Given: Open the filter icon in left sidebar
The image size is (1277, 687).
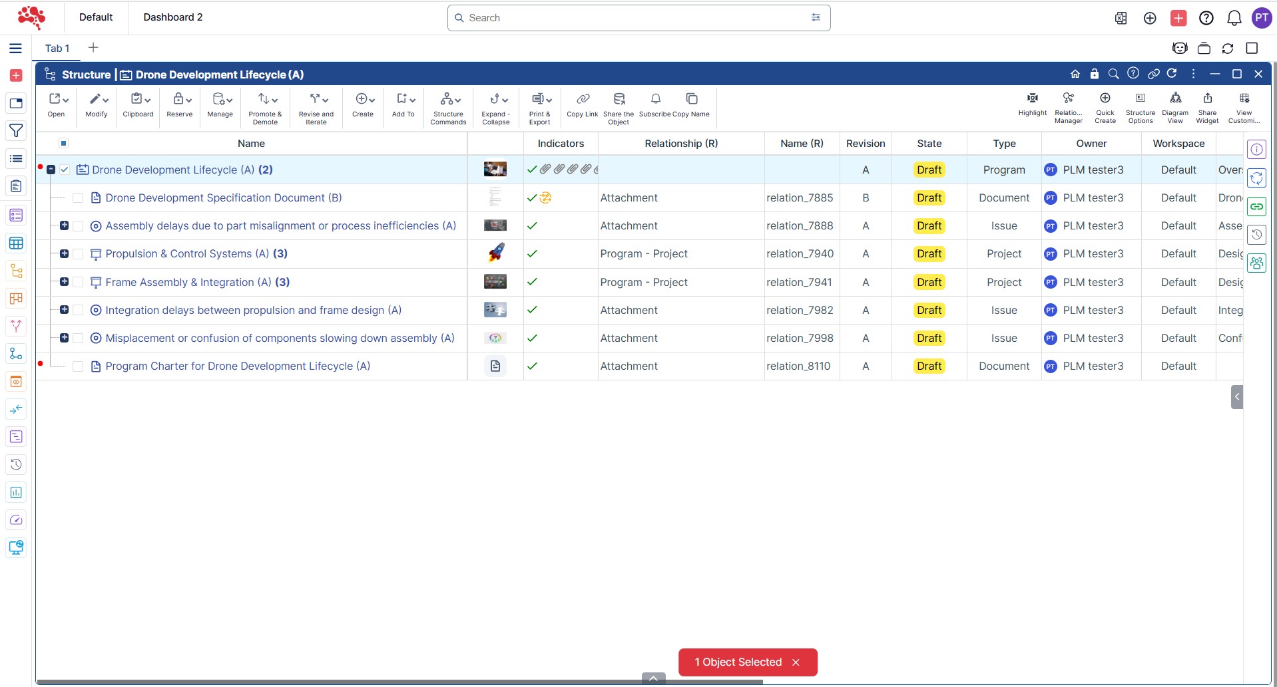Looking at the screenshot, I should [x=16, y=131].
